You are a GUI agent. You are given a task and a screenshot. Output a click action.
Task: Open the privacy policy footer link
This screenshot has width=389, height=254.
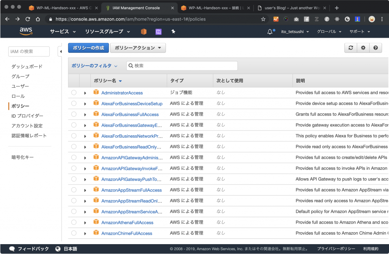[336, 249]
